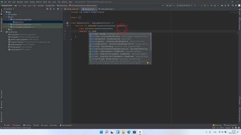Select proguard-rules.pro in the project tree

point(29,42)
